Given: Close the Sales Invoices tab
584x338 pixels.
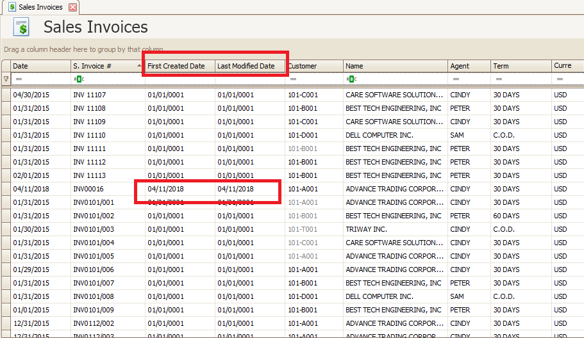Looking at the screenshot, I should tap(73, 7).
